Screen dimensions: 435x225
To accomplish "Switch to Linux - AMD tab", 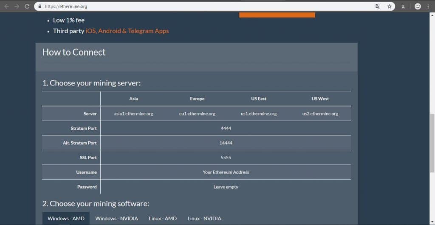I will (163, 218).
